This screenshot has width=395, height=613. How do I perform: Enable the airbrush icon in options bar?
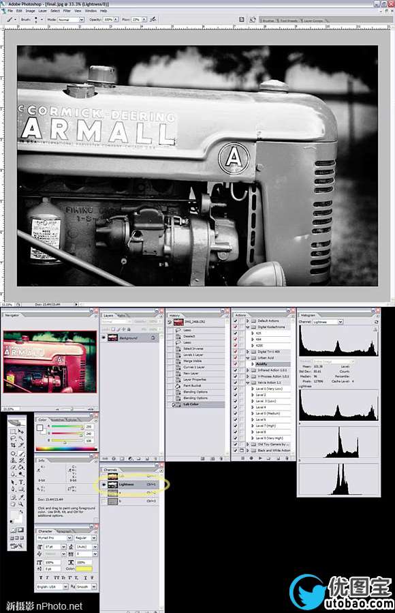pos(153,19)
